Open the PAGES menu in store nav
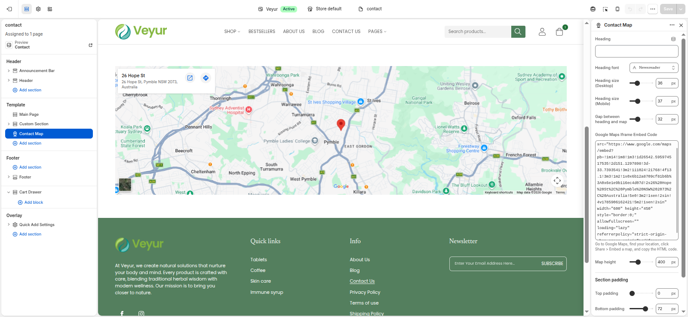 pos(377,32)
